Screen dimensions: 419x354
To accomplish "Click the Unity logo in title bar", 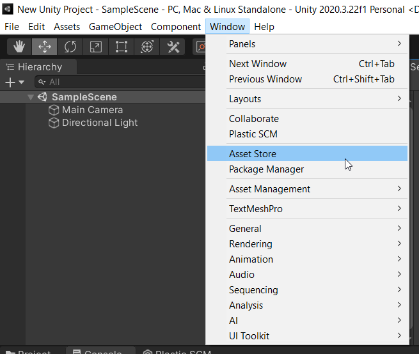I will [8, 9].
